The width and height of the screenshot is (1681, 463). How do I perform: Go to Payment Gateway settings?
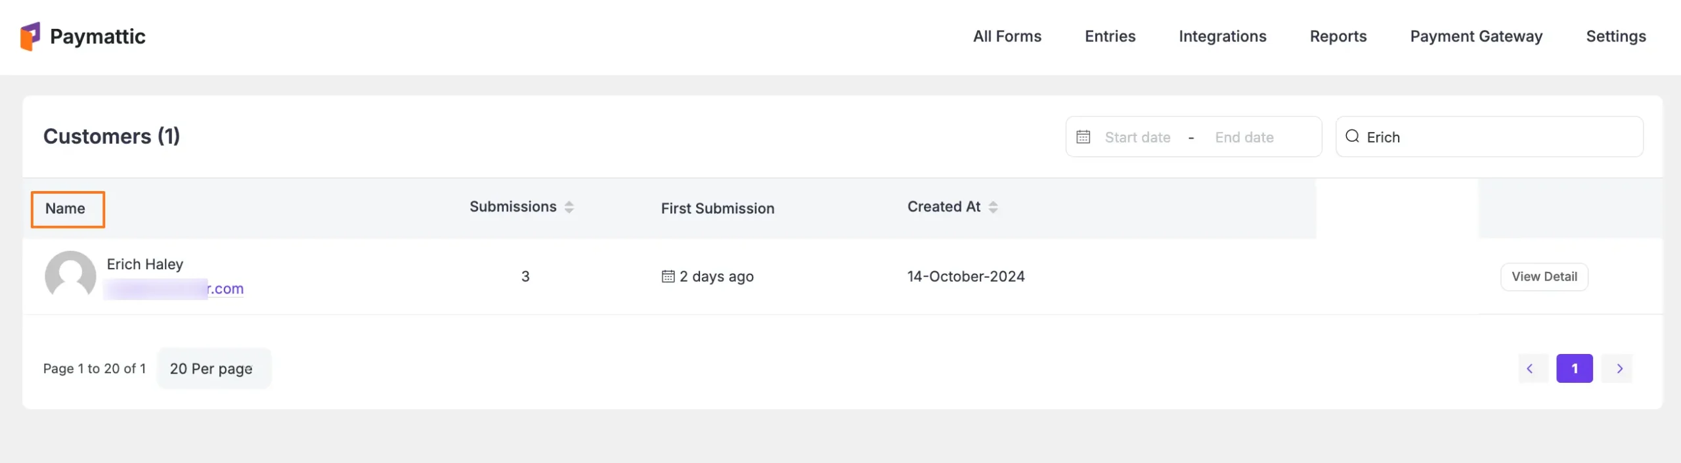coord(1476,36)
